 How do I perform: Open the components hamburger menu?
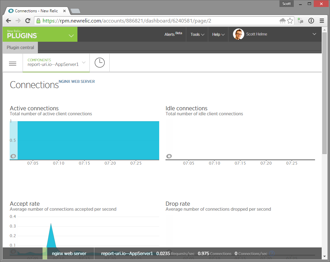(13, 63)
